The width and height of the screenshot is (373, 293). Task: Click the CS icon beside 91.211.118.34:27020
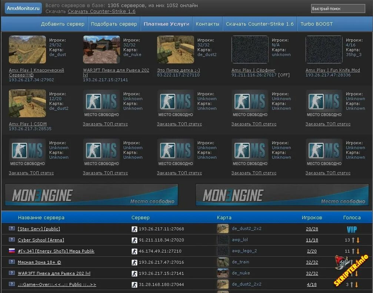134,240
